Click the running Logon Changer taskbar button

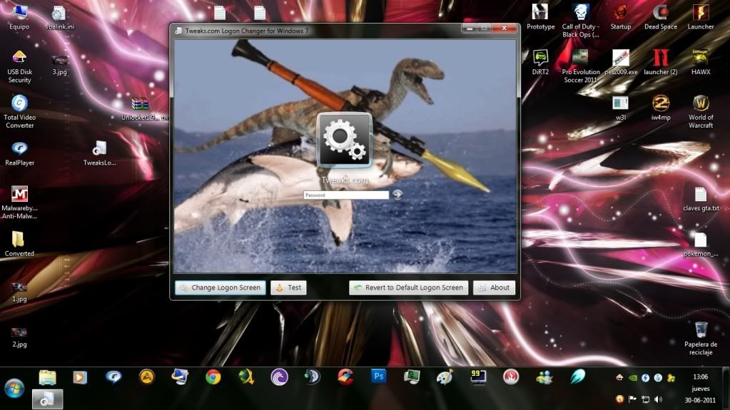[48, 399]
